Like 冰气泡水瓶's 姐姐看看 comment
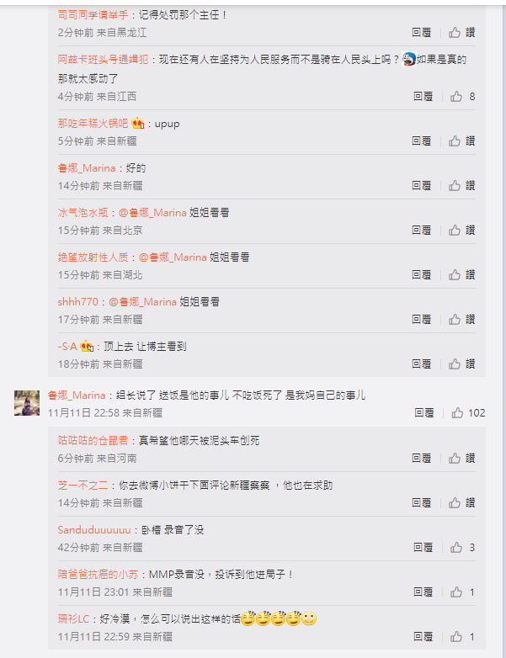This screenshot has height=658, width=506. [461, 230]
